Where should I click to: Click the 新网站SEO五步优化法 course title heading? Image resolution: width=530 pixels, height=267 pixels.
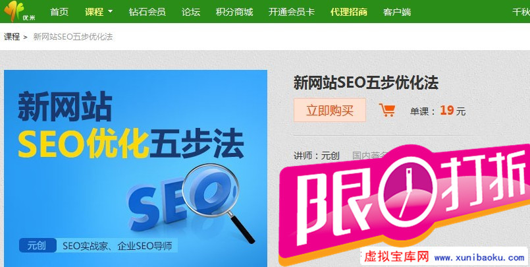[x=365, y=82]
